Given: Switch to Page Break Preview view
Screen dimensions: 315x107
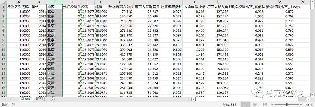Looking at the screenshot, I should click(265, 105).
